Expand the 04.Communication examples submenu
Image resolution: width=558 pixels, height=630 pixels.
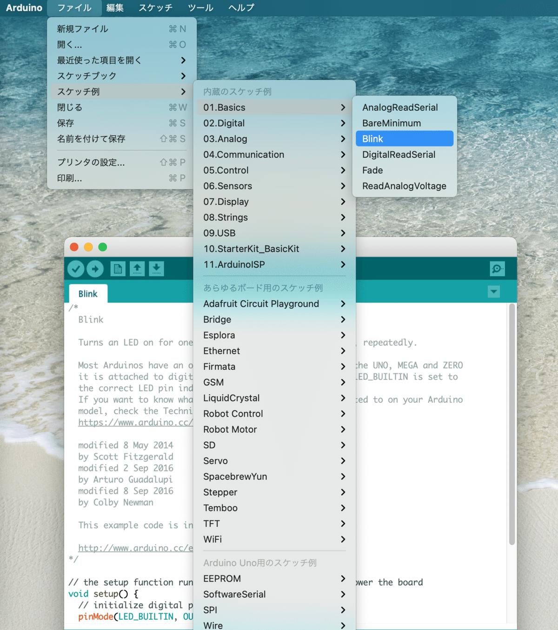pyautogui.click(x=274, y=154)
